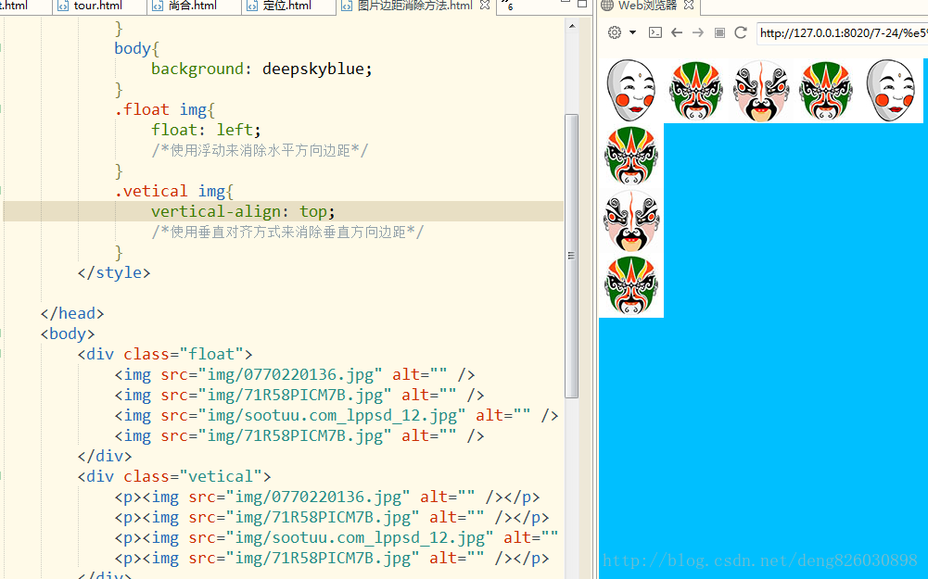The image size is (928, 579).
Task: Click the '<body>' opening tag
Action: 68,334
